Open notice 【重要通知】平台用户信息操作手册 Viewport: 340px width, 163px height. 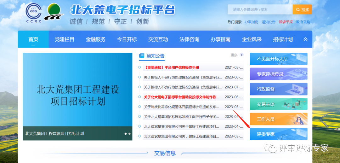tap(171, 67)
